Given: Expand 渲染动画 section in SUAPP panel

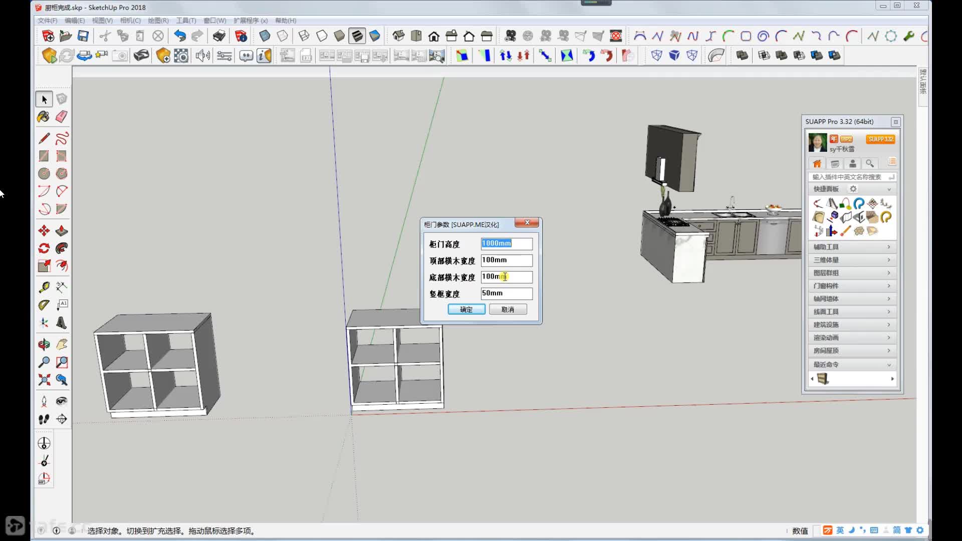Looking at the screenshot, I should 852,338.
